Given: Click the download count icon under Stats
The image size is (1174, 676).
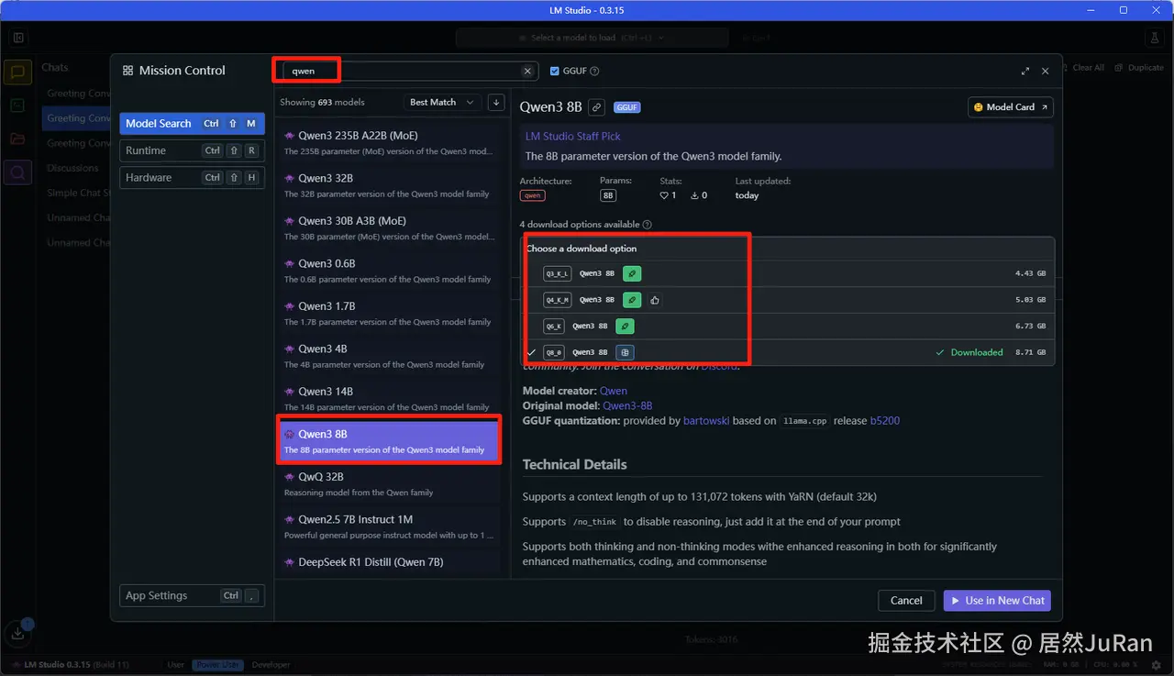Looking at the screenshot, I should pyautogui.click(x=694, y=195).
